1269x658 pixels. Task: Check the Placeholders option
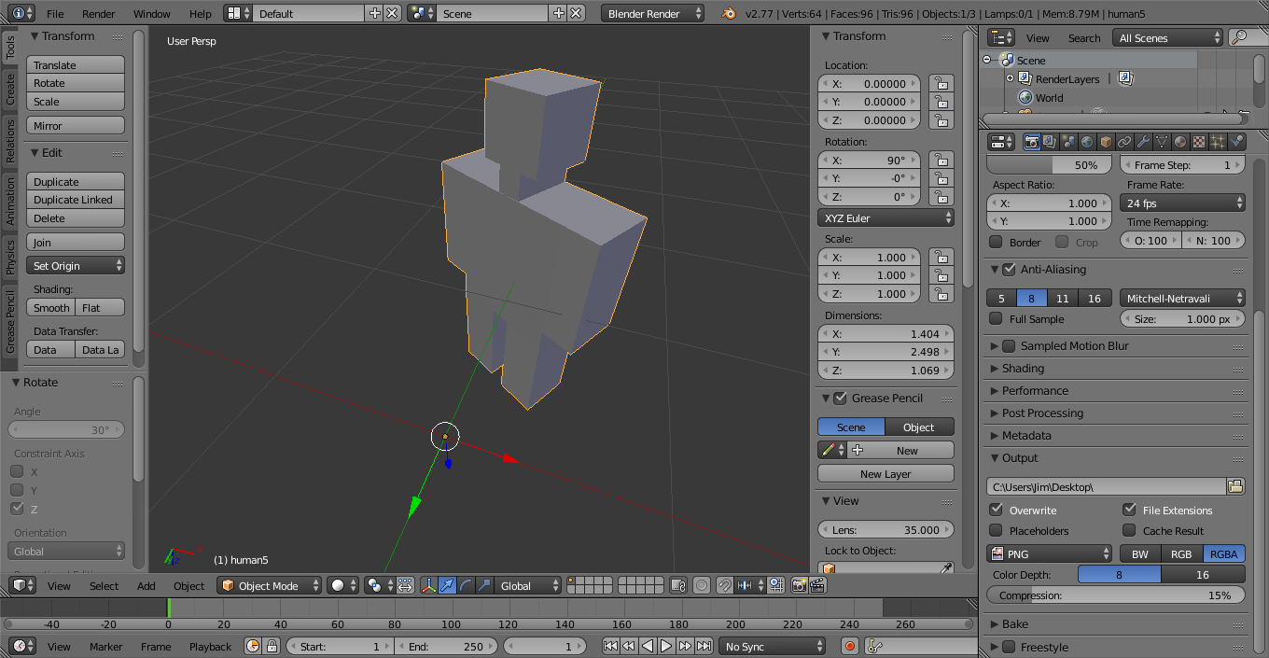tap(996, 530)
